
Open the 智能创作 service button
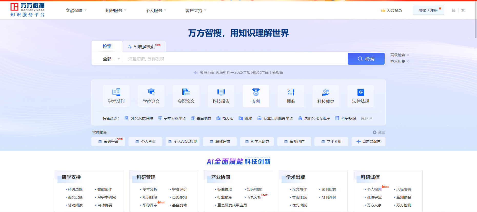(294, 141)
